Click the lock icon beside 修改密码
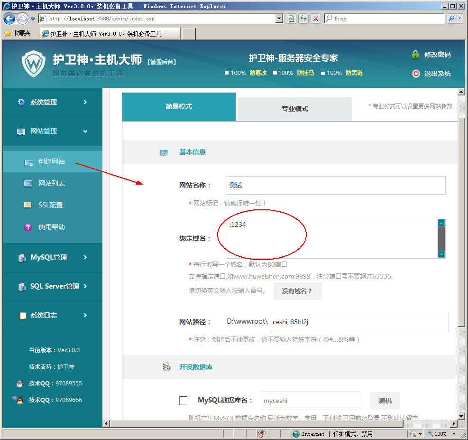 tap(415, 55)
